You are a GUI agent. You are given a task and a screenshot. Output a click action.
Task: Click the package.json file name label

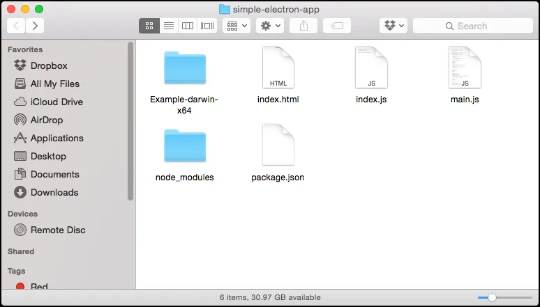coord(278,178)
